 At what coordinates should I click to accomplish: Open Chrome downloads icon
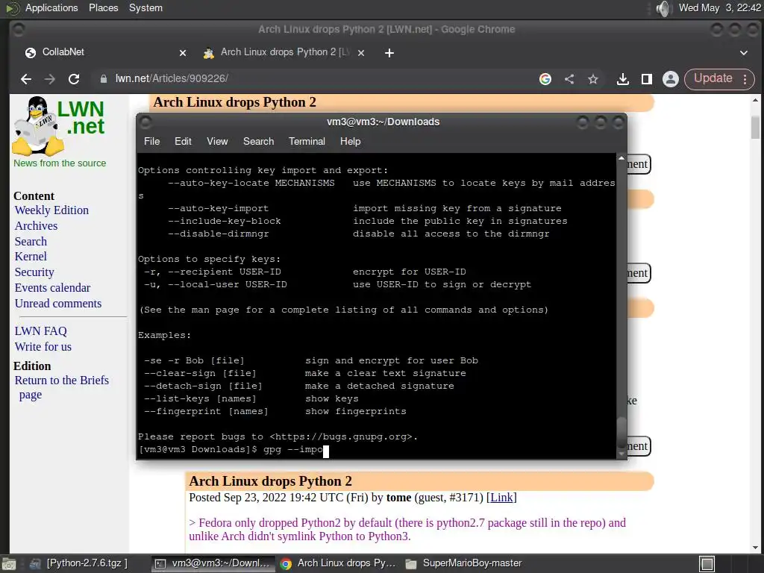[x=623, y=79]
